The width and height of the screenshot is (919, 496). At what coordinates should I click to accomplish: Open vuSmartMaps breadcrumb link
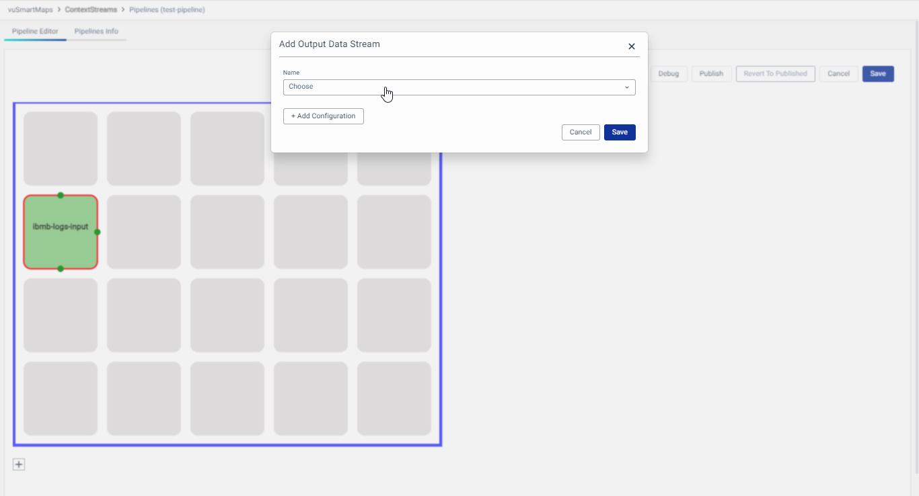[x=30, y=10]
